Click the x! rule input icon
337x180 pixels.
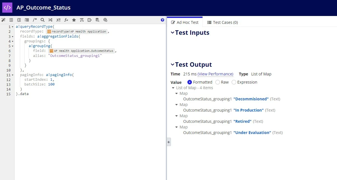58,20
